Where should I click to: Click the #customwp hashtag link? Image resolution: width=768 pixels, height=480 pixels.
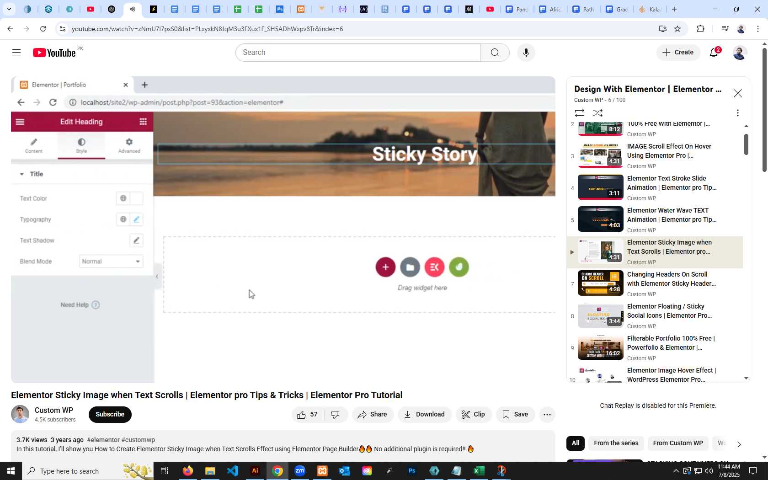pyautogui.click(x=138, y=440)
